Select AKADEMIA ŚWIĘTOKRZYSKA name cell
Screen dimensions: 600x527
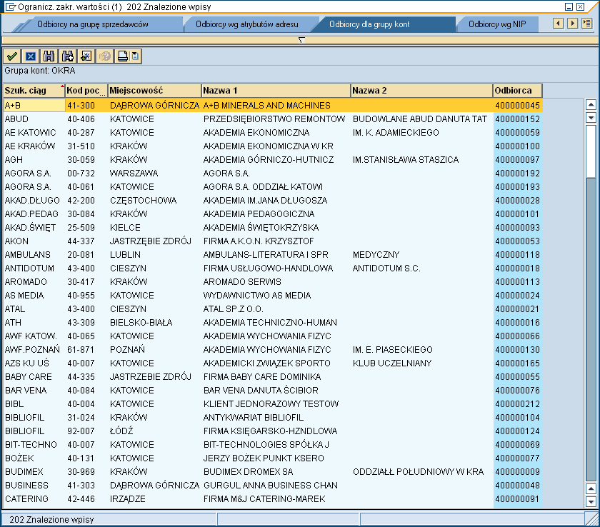261,228
